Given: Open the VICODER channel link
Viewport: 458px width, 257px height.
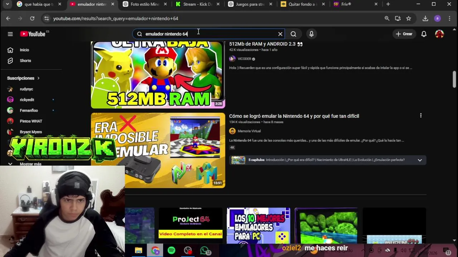Looking at the screenshot, I should pyautogui.click(x=244, y=59).
